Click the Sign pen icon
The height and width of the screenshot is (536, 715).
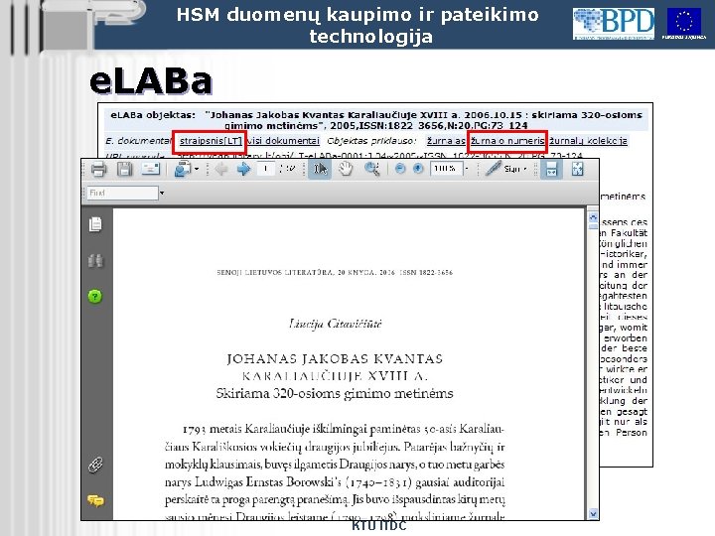(493, 169)
